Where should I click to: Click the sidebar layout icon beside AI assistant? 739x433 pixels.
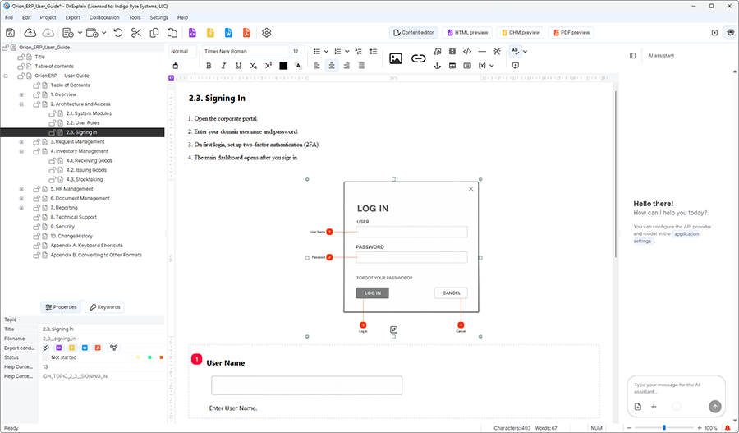(632, 56)
